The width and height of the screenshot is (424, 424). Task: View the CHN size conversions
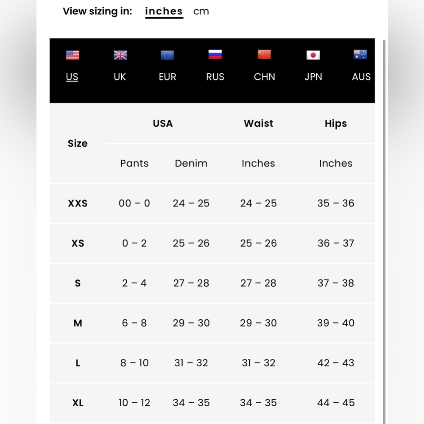pyautogui.click(x=264, y=77)
